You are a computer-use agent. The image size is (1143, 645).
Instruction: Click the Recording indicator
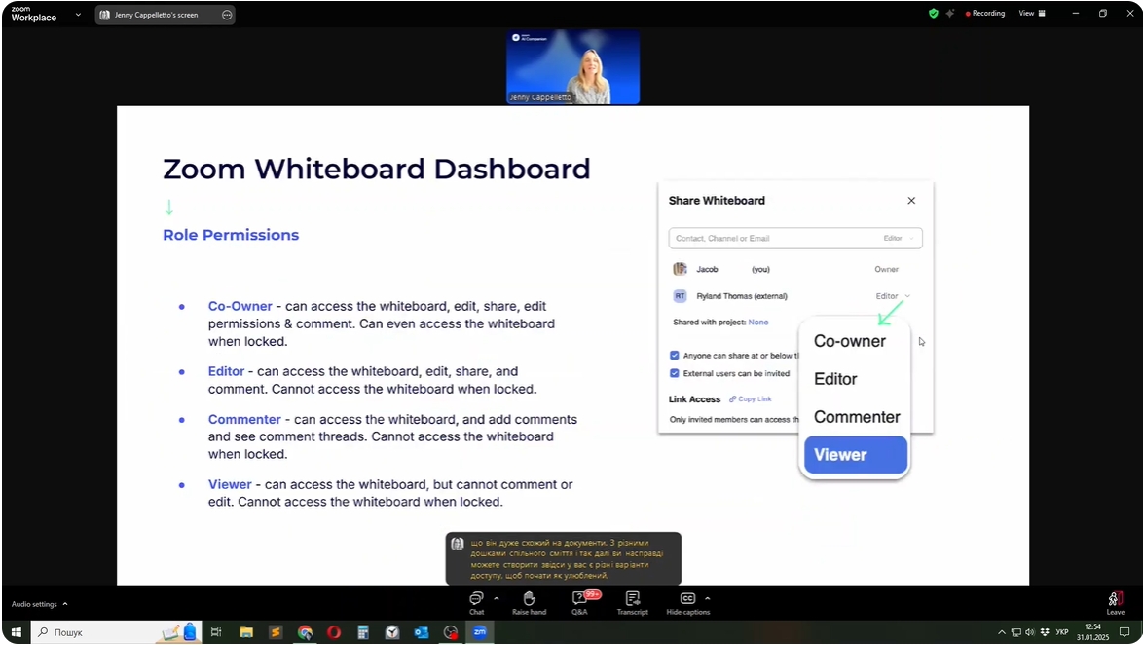985,13
